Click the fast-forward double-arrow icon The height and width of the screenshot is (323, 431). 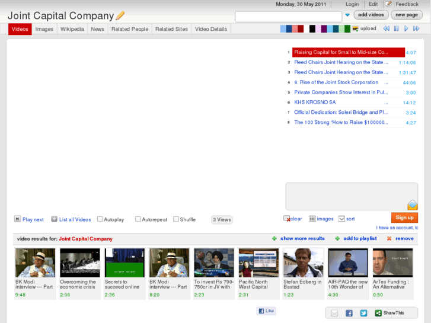click(x=416, y=28)
